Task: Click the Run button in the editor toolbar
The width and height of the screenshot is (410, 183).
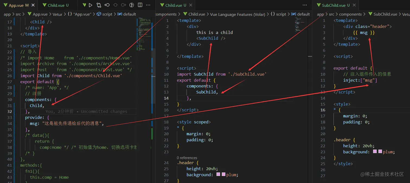Action: point(91,5)
